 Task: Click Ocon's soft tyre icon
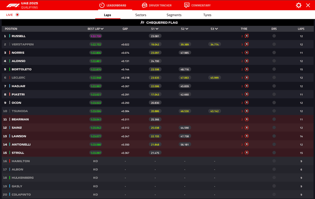click(x=247, y=103)
